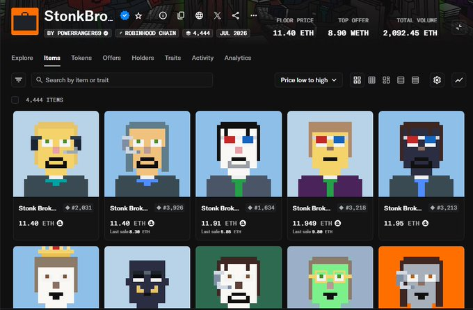Click the 4,444 items count badge

point(198,33)
